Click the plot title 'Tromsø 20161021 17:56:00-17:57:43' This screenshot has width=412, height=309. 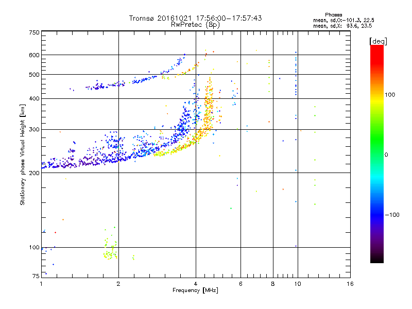[x=196, y=18]
